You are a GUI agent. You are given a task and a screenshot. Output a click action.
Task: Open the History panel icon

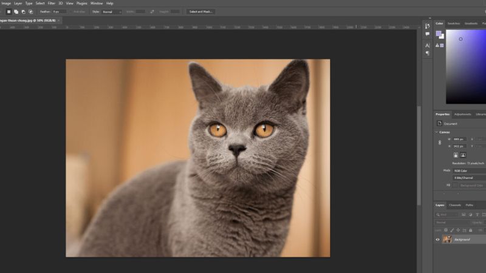click(428, 26)
